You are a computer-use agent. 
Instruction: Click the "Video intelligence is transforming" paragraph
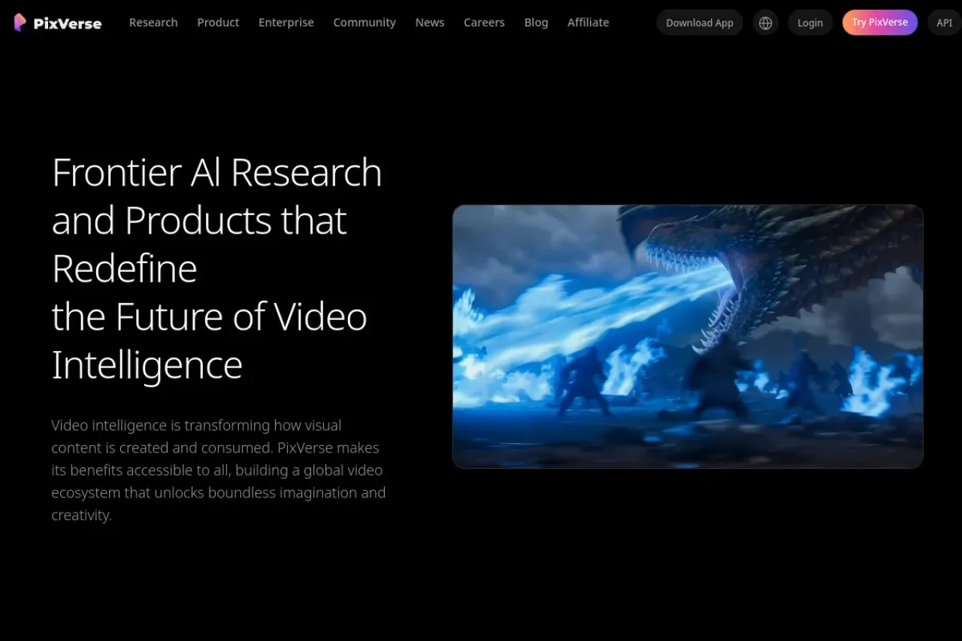[219, 470]
